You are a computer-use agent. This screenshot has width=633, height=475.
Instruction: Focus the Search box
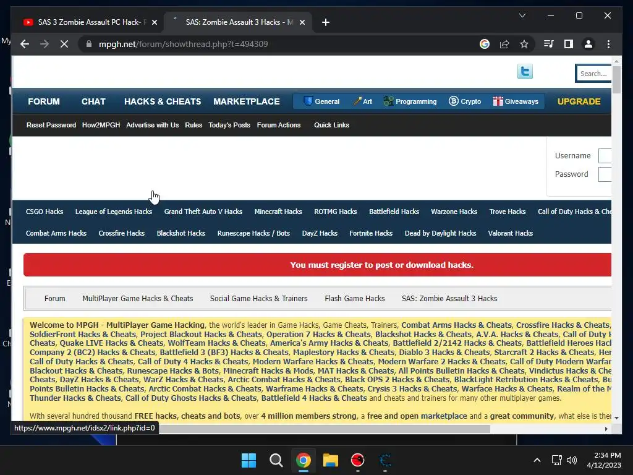pyautogui.click(x=593, y=74)
